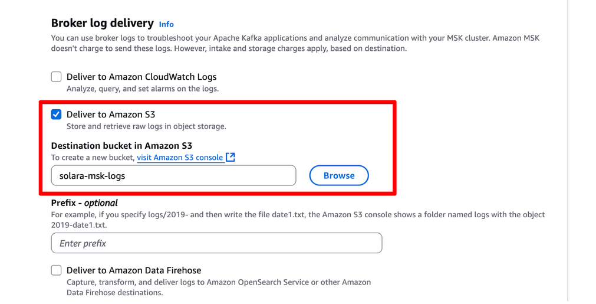596x304 pixels.
Task: Follow the visit Amazon S3 console link
Action: (180, 158)
